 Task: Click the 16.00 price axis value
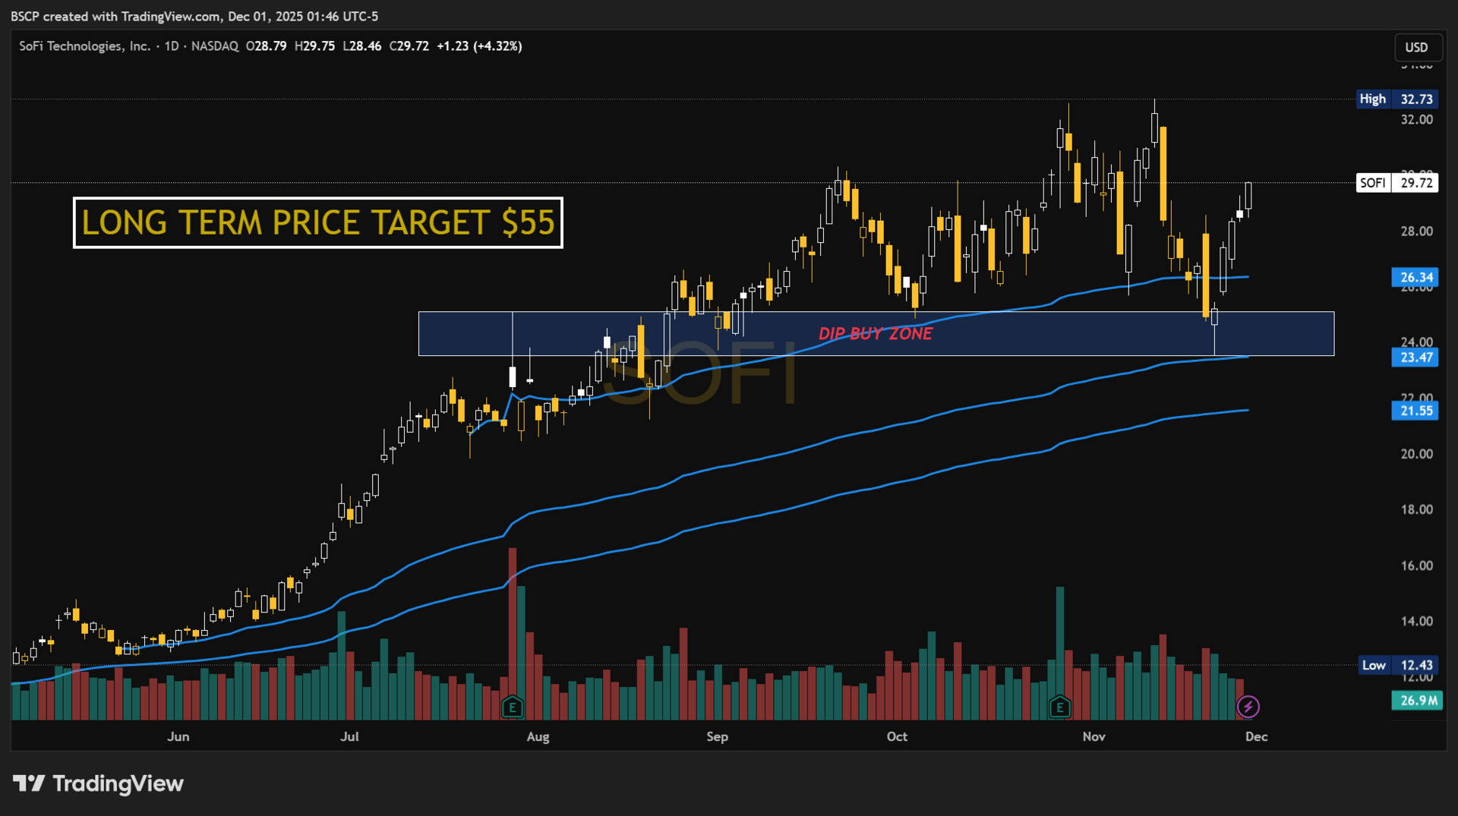1417,566
